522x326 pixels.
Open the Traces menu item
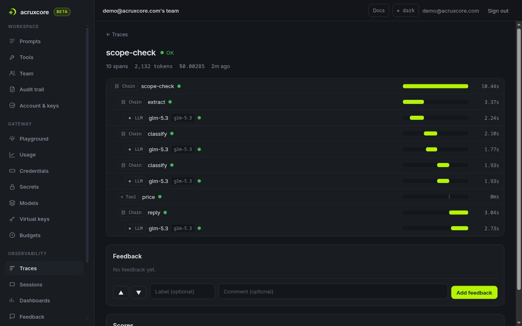(44, 268)
